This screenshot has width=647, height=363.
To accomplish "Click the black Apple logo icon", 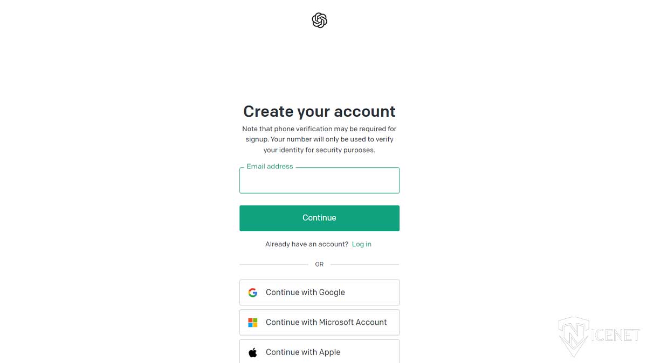I will (252, 352).
